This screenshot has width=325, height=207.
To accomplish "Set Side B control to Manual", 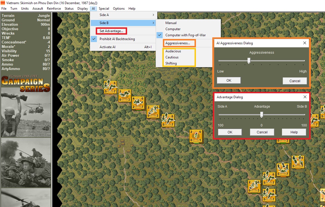I will (x=188, y=23).
